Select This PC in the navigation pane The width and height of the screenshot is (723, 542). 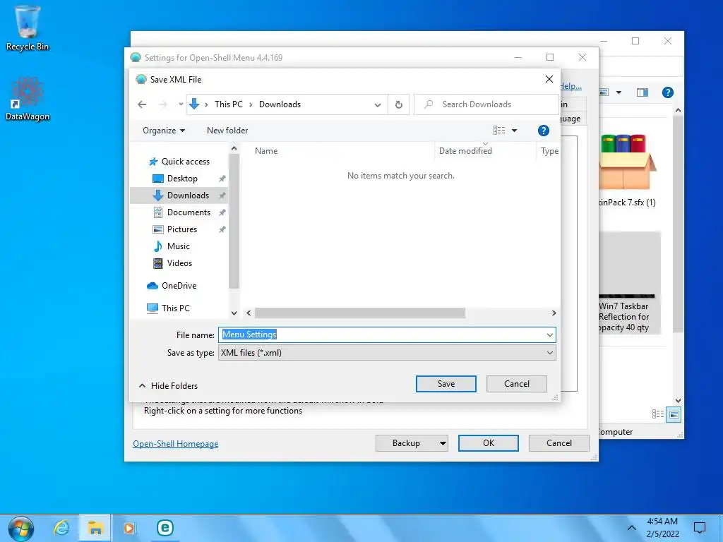(175, 308)
